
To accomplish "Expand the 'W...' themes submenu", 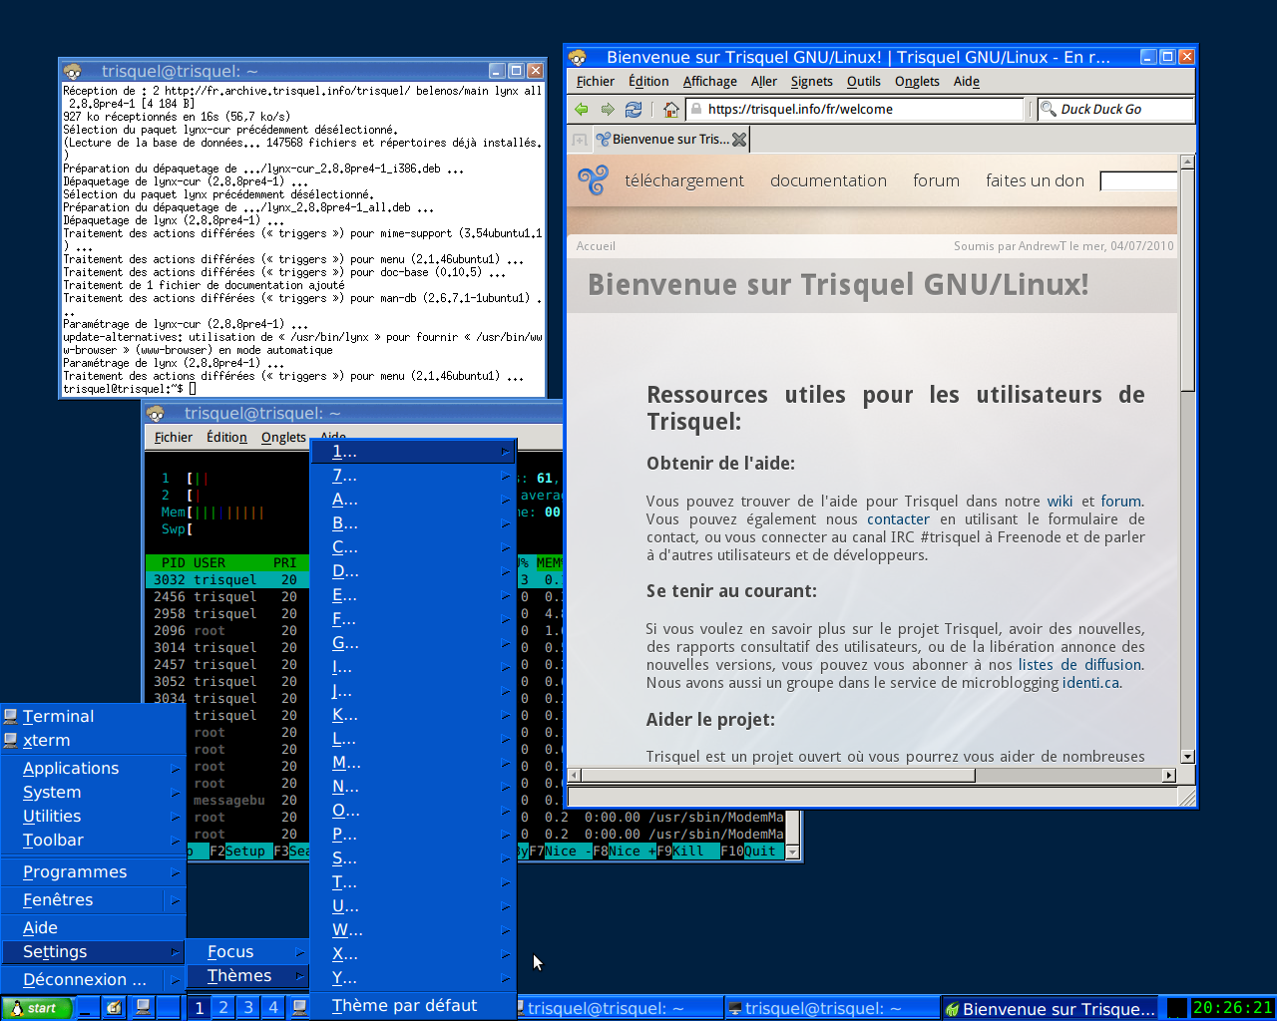I will point(413,930).
